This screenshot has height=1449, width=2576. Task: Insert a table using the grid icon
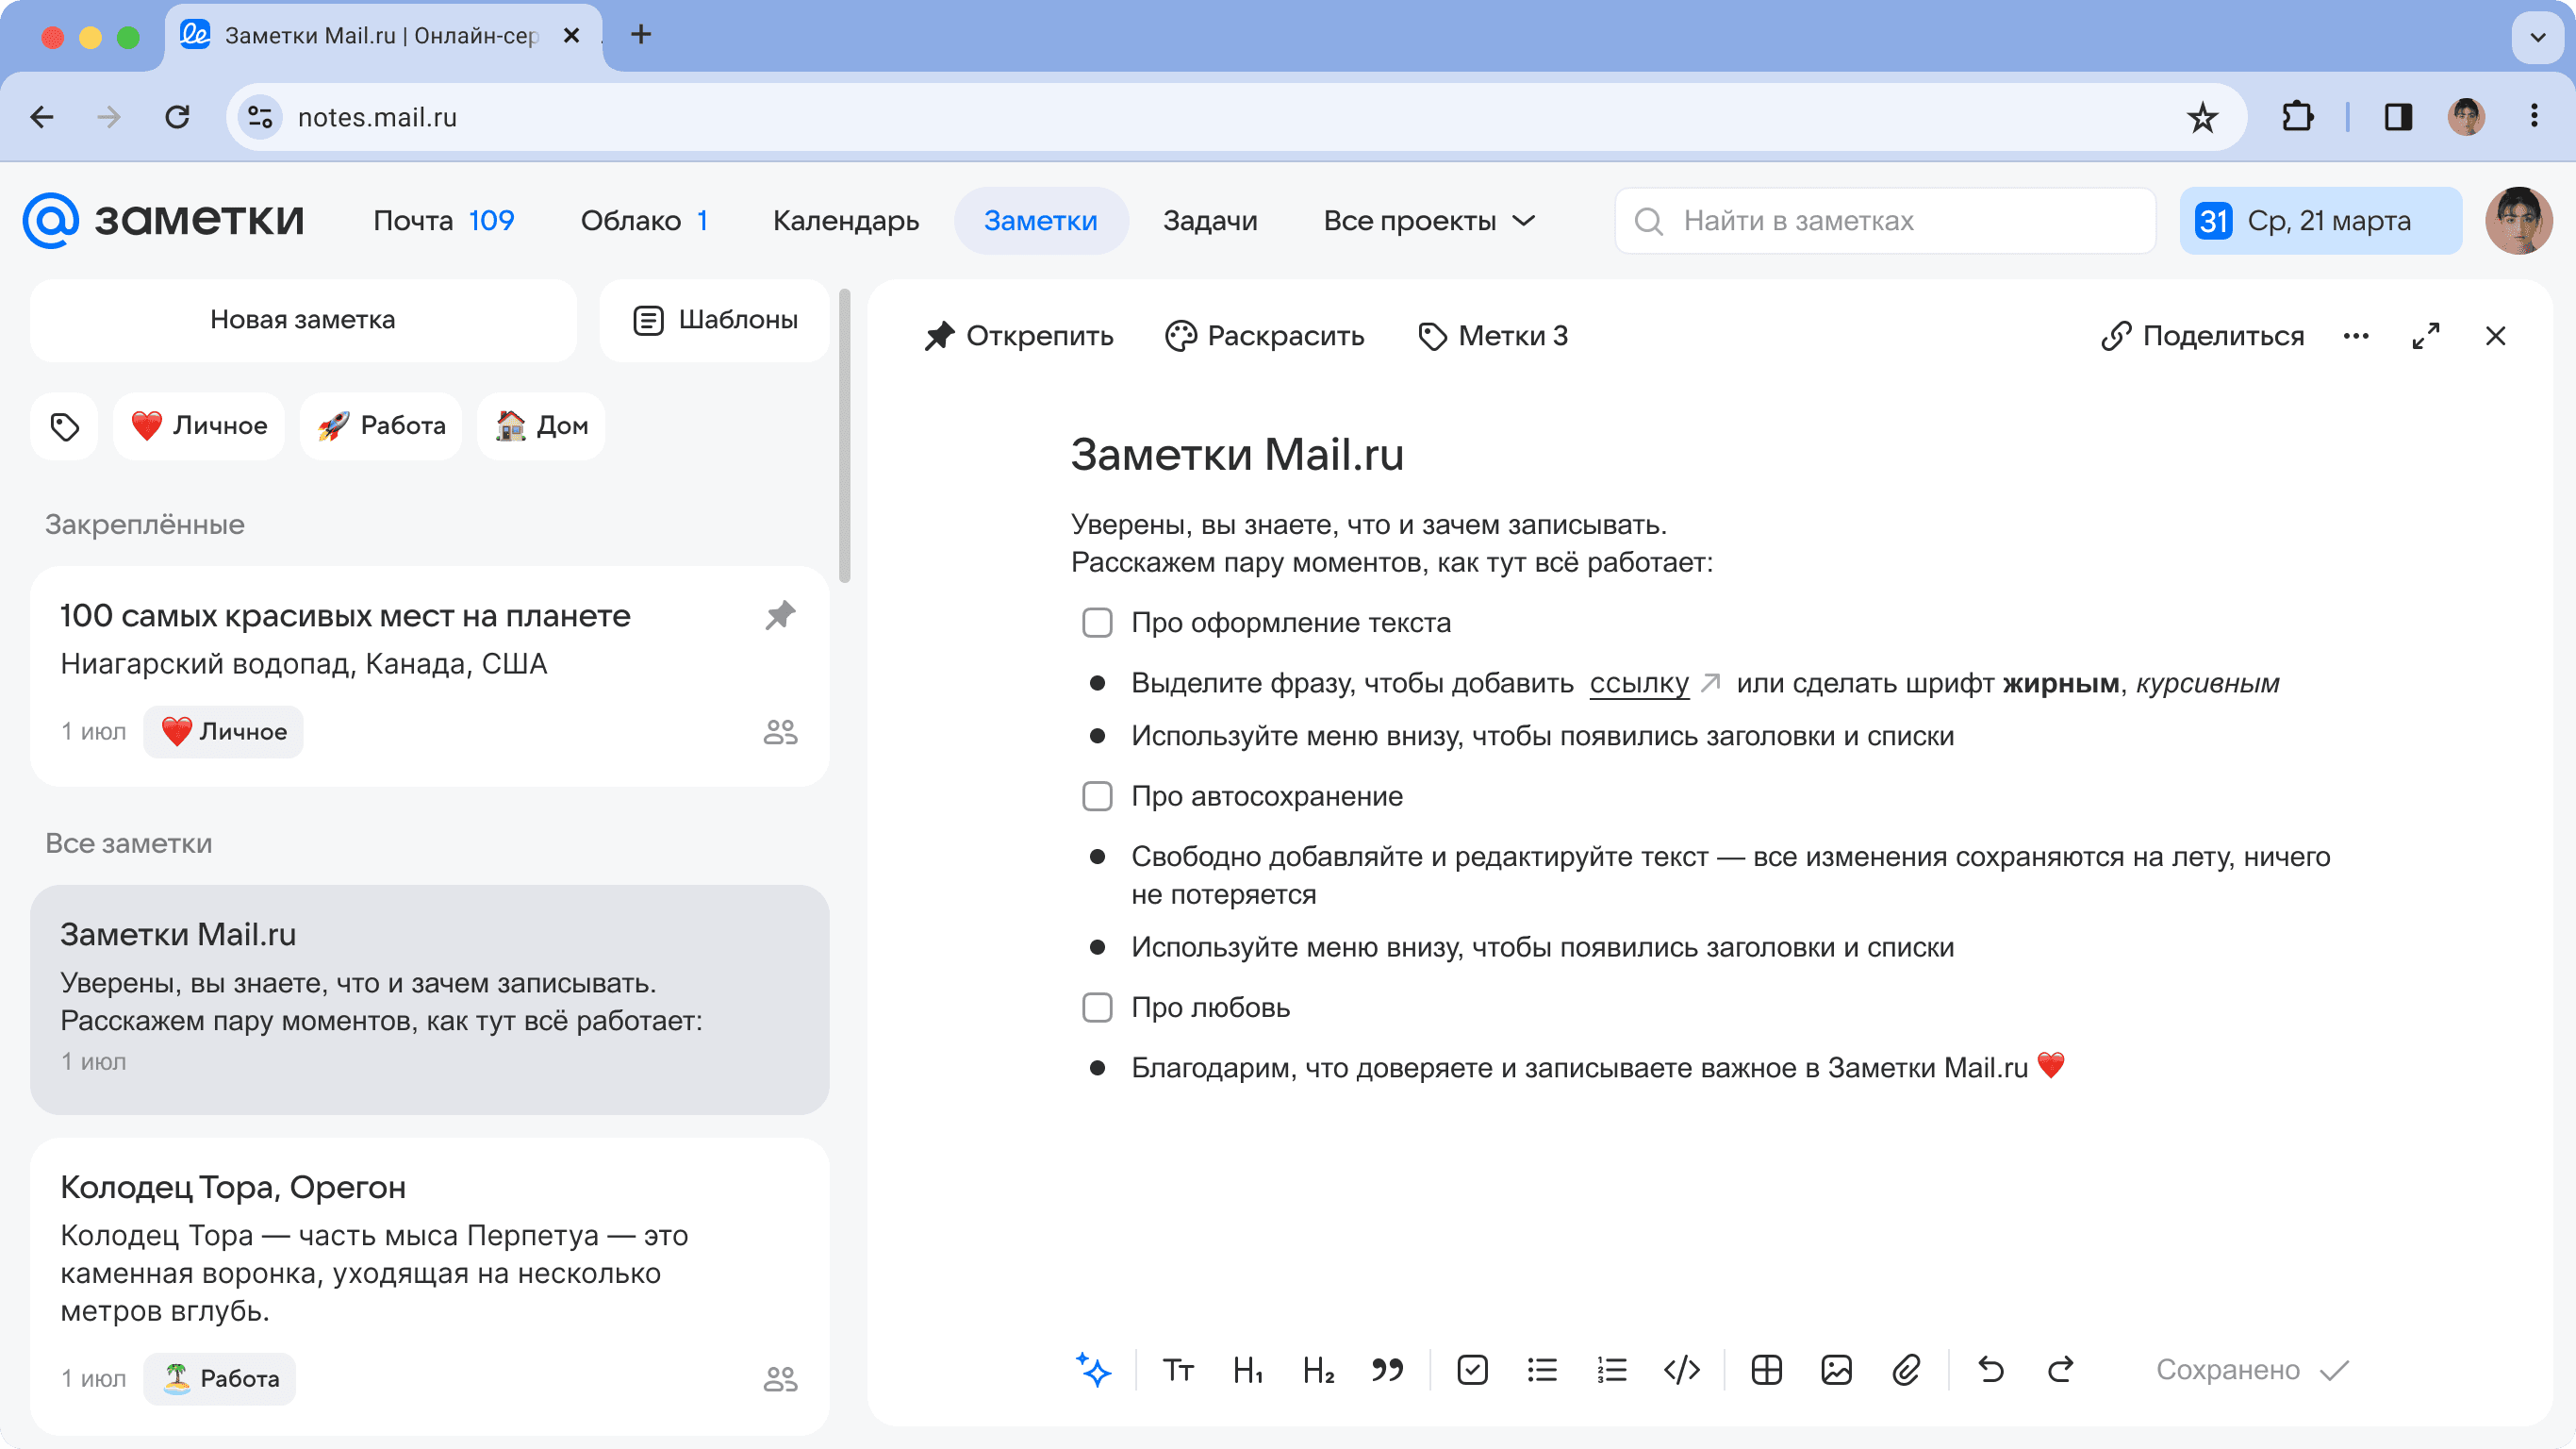1766,1369
